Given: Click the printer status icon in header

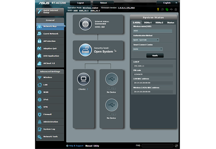Looking at the screenshot, I should pyautogui.click(x=176, y=9).
